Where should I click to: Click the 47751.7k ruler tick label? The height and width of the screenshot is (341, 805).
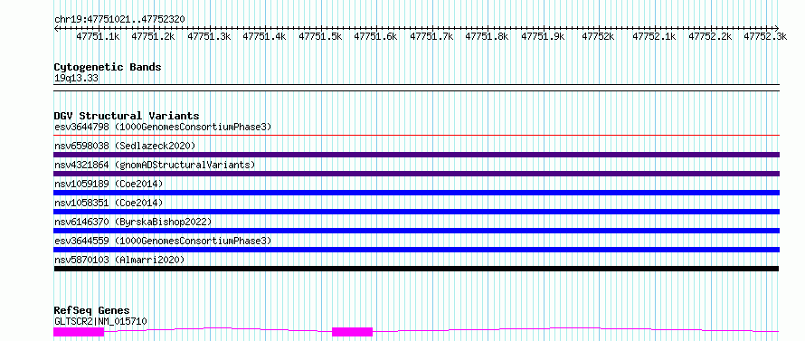[431, 36]
